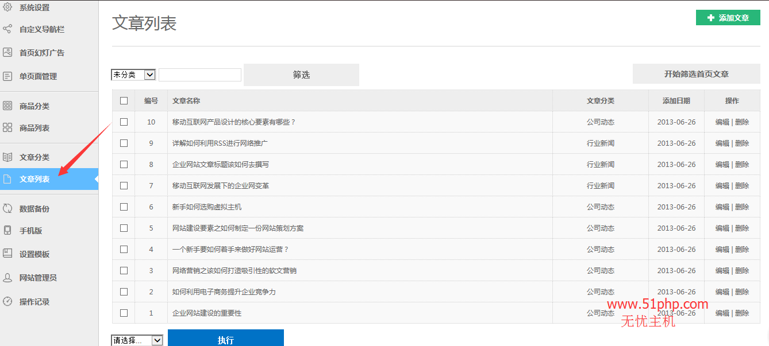Check the box for article number 10
The height and width of the screenshot is (346, 769).
click(x=124, y=122)
